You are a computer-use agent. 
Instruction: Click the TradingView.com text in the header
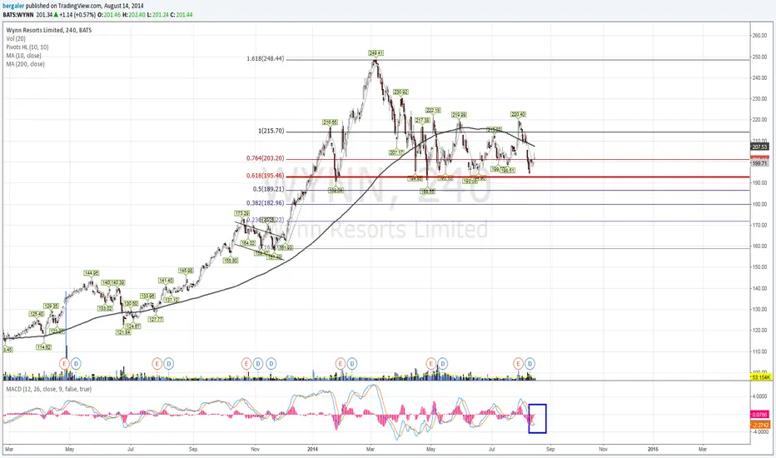point(83,6)
